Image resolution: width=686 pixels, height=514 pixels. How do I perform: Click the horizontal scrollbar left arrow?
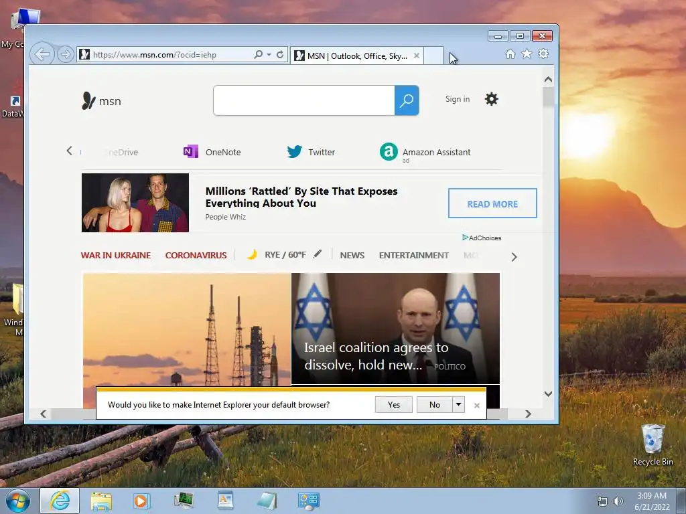pos(44,414)
